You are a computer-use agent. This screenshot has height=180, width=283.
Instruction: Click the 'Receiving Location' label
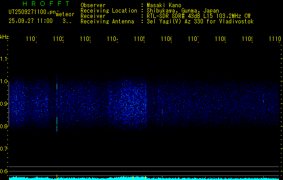point(109,11)
